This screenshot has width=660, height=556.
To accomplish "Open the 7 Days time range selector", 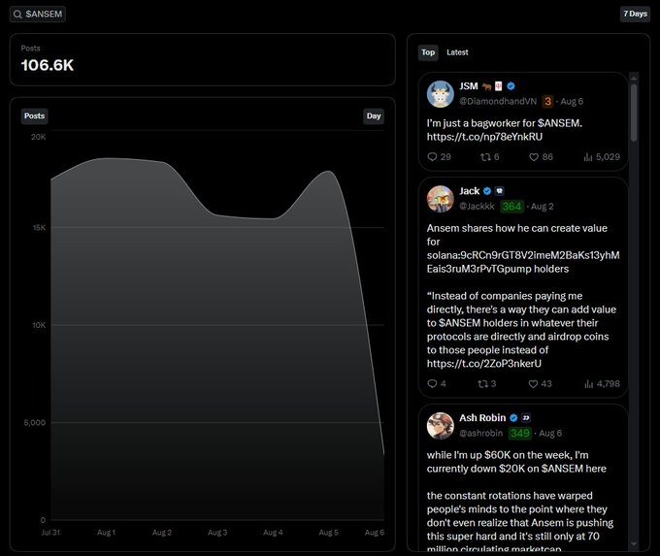I will (635, 14).
